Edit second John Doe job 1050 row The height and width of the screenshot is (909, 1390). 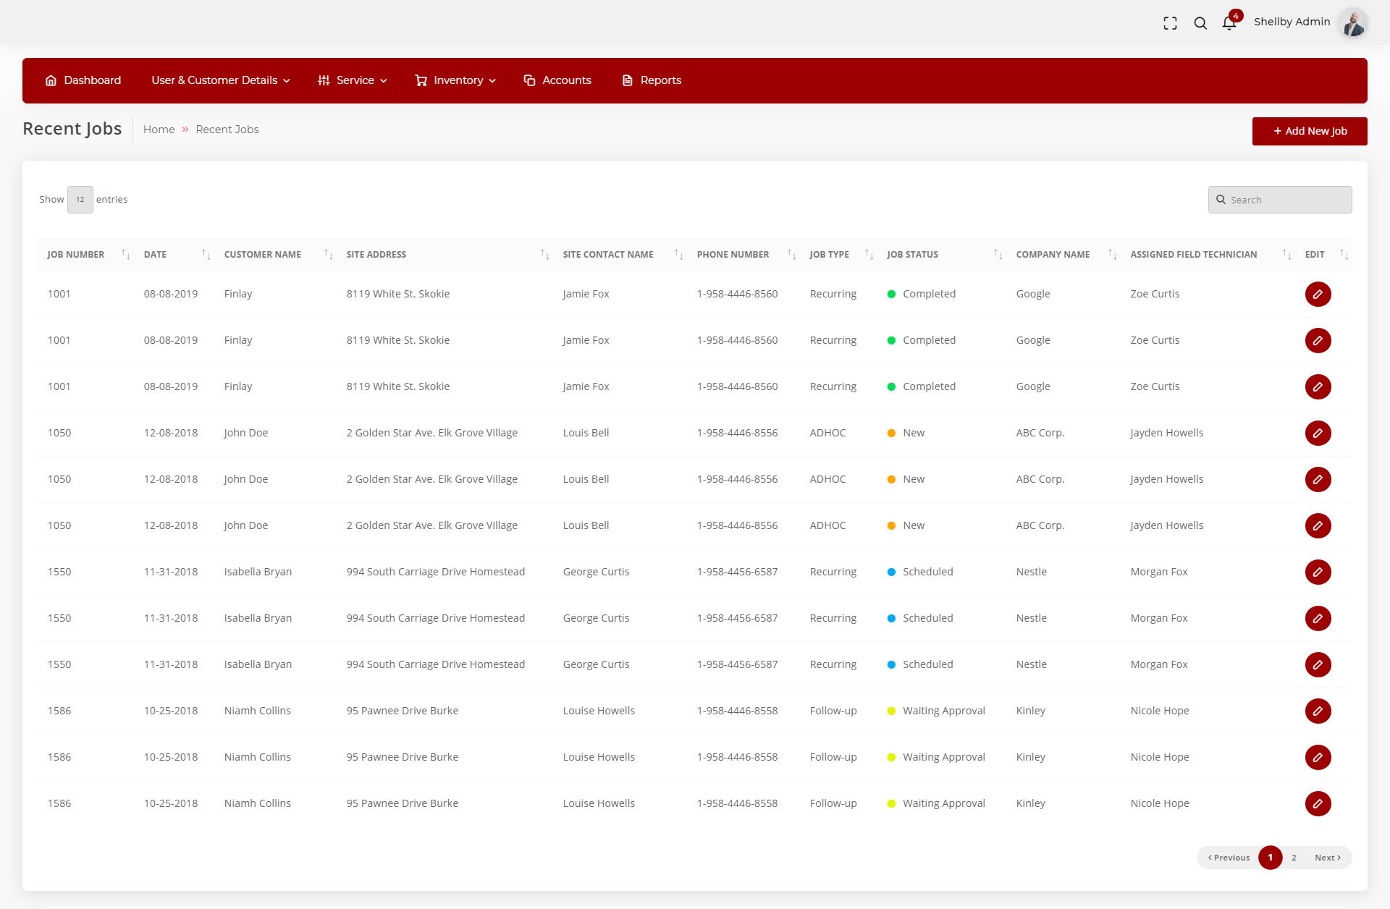click(x=1318, y=480)
